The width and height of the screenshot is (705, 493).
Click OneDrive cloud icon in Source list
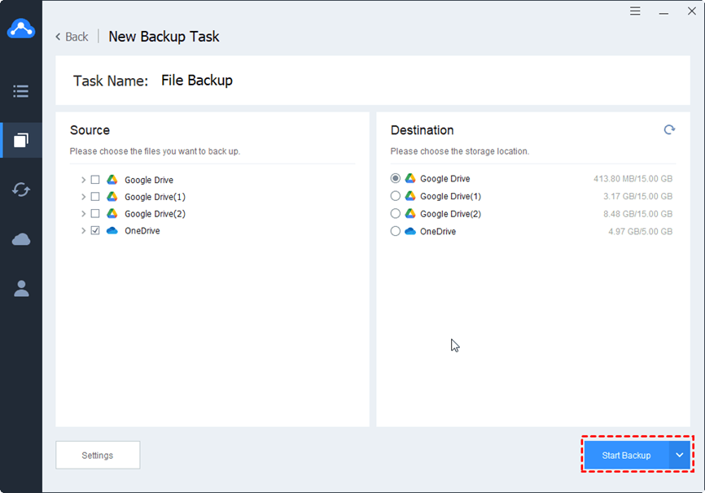(x=112, y=230)
